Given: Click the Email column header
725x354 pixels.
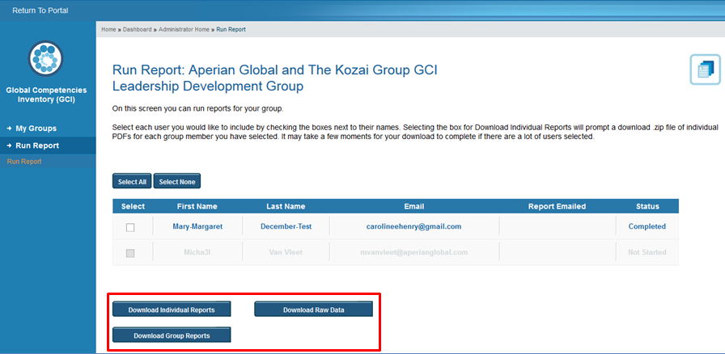Looking at the screenshot, I should click(x=413, y=206).
